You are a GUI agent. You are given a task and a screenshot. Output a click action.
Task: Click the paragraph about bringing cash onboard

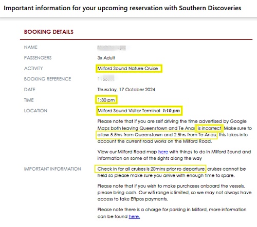coord(174,193)
